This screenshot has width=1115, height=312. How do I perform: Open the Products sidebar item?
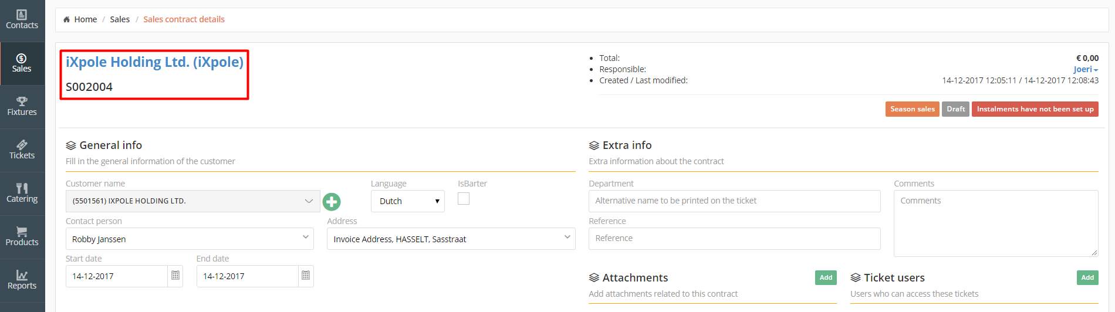click(22, 237)
